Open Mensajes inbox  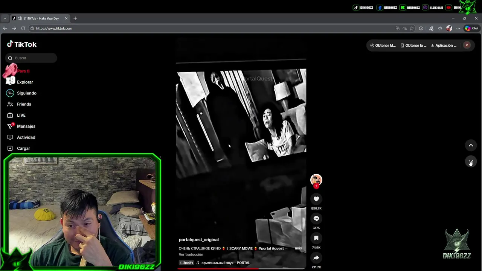(x=26, y=126)
